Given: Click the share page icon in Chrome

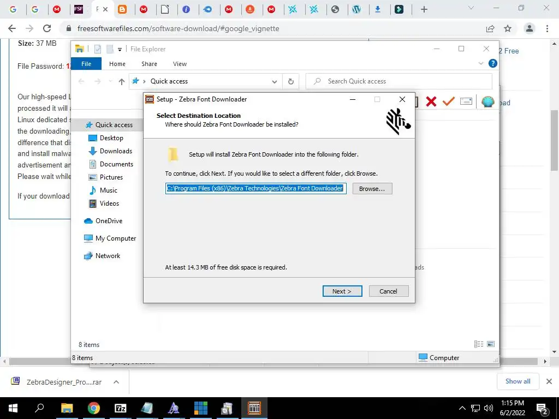Looking at the screenshot, I should (490, 28).
